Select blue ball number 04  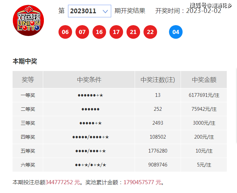(176, 32)
